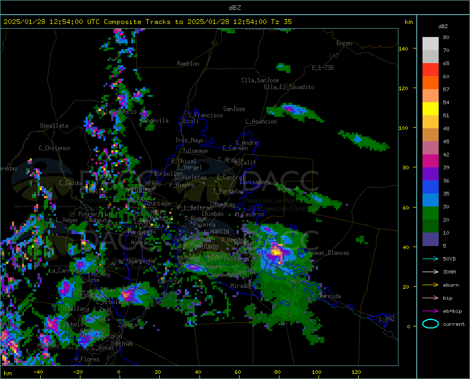Click the SanJose map label

pos(234,109)
